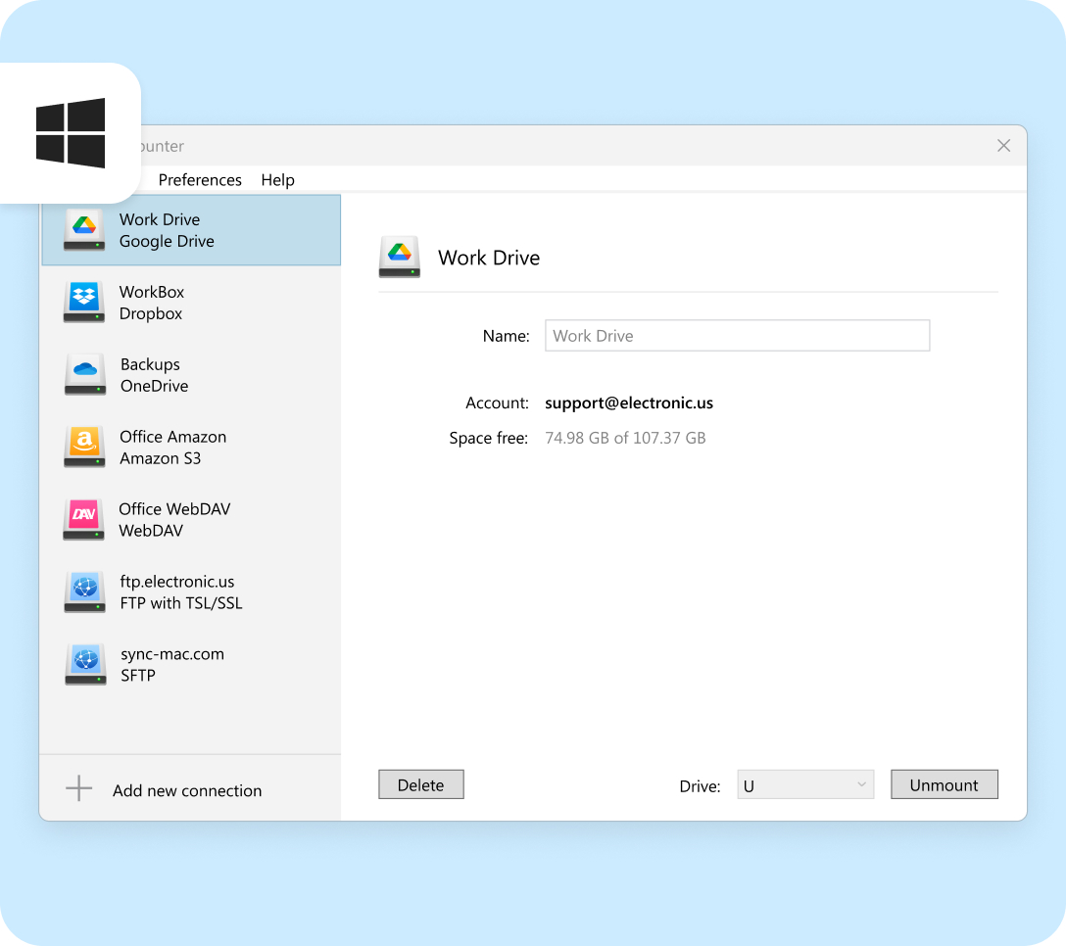
Task: Click the Amazon S3 drive icon
Action: (84, 448)
